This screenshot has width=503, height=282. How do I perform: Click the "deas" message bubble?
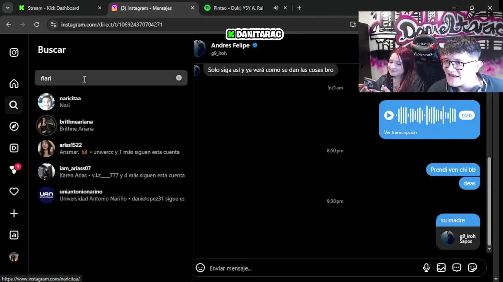[469, 183]
